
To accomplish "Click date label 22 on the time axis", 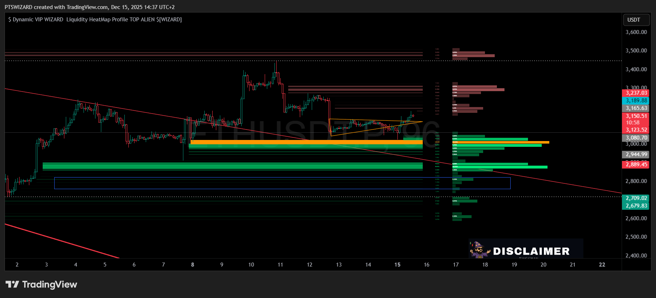I will [x=602, y=265].
